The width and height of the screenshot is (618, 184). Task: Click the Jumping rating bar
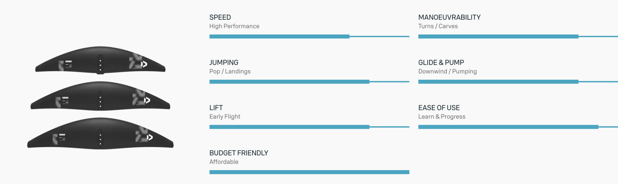tap(309, 82)
